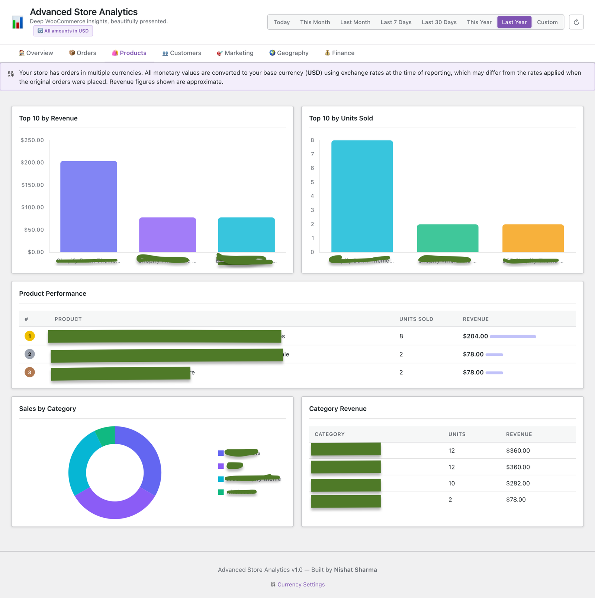Select the Last 30 Days range
Image resolution: width=595 pixels, height=598 pixels.
click(439, 22)
